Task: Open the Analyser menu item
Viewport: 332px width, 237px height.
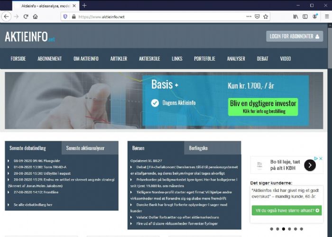Action: [x=236, y=59]
